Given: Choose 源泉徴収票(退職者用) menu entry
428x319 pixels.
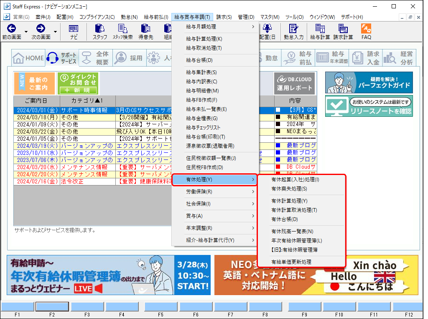Looking at the screenshot, I should (215, 146).
